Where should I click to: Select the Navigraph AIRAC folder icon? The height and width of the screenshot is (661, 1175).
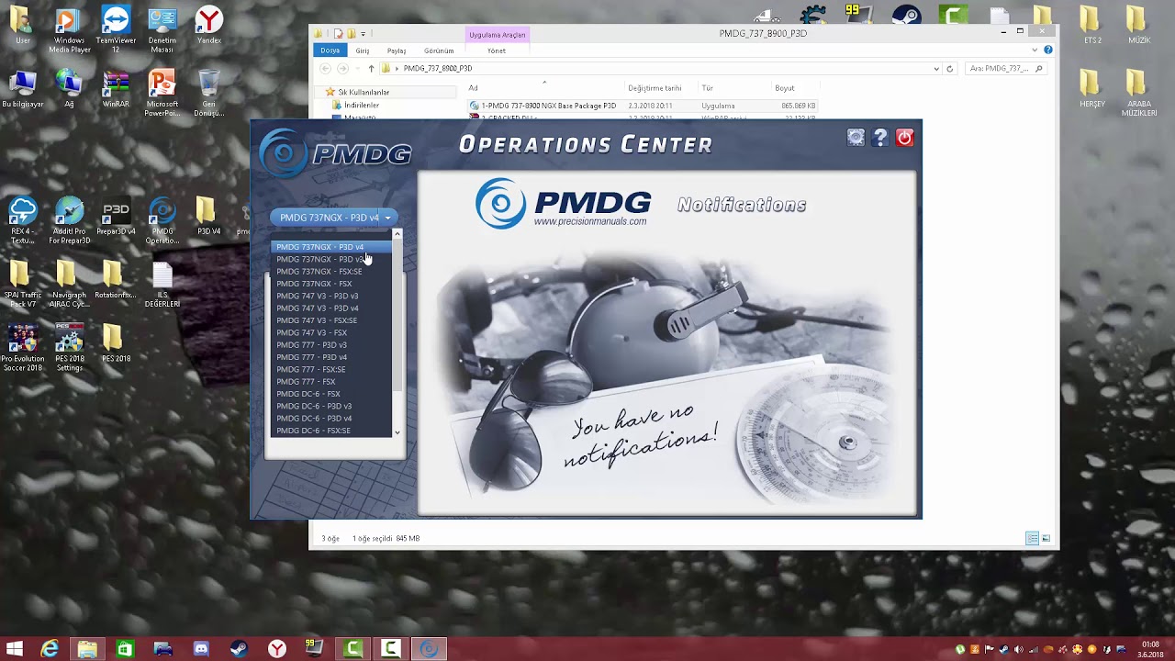tap(69, 285)
